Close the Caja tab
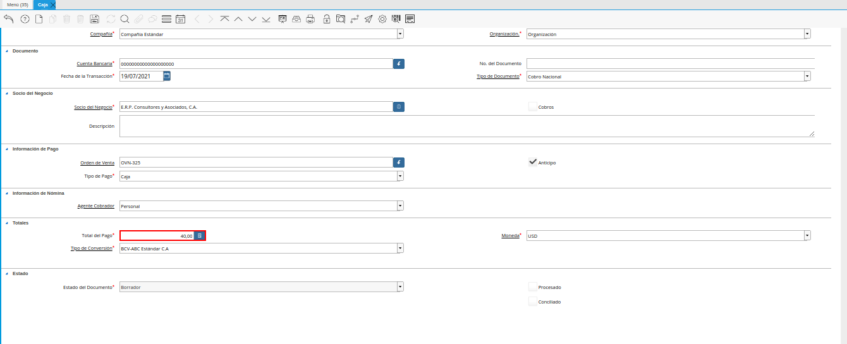This screenshot has width=847, height=344. [53, 4]
